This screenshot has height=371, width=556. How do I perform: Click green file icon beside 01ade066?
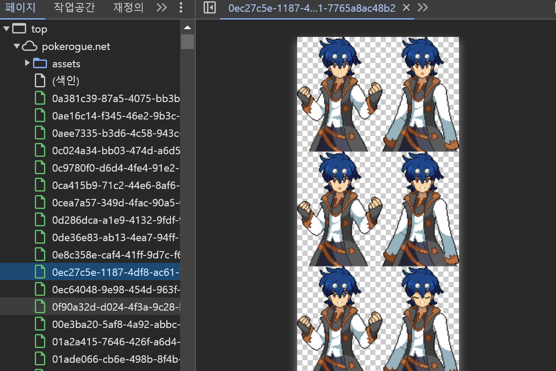(40, 359)
